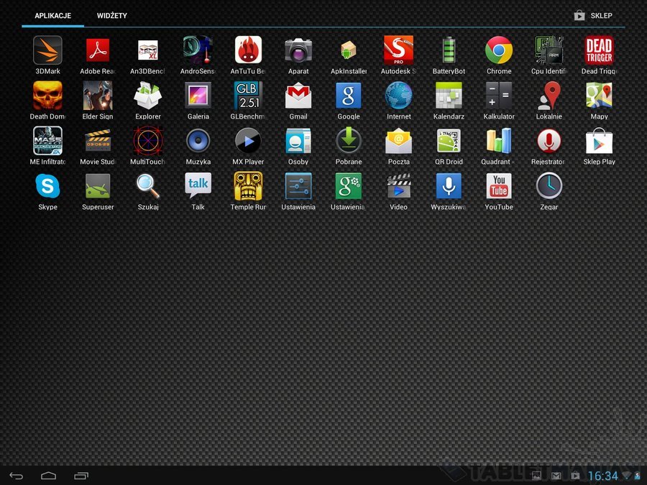The height and width of the screenshot is (485, 647).
Task: Switch to the WIDŻETY tab
Action: (112, 16)
